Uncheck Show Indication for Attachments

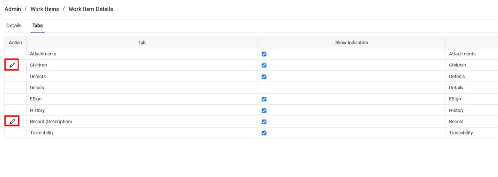tap(264, 54)
